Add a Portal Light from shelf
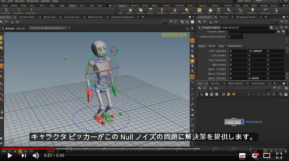 tap(241, 11)
